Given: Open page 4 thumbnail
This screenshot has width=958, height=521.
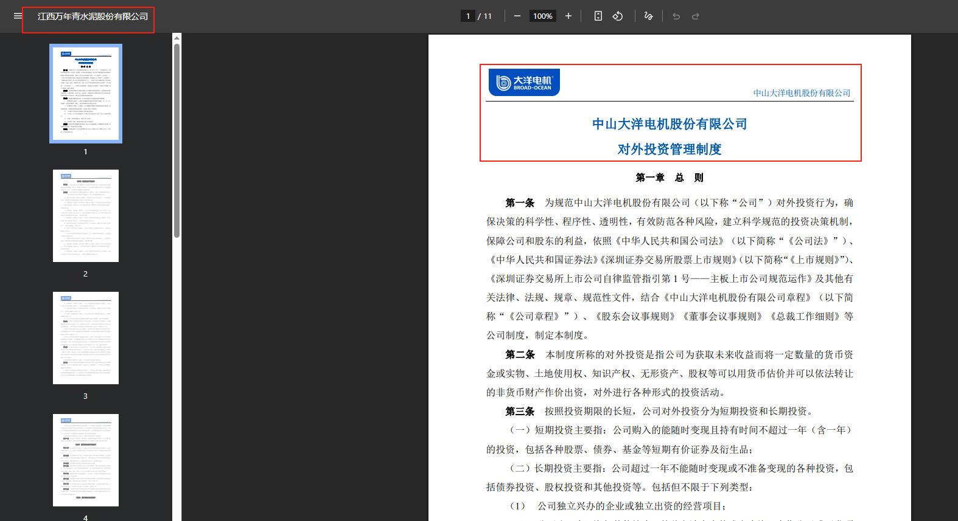Looking at the screenshot, I should (x=86, y=460).
